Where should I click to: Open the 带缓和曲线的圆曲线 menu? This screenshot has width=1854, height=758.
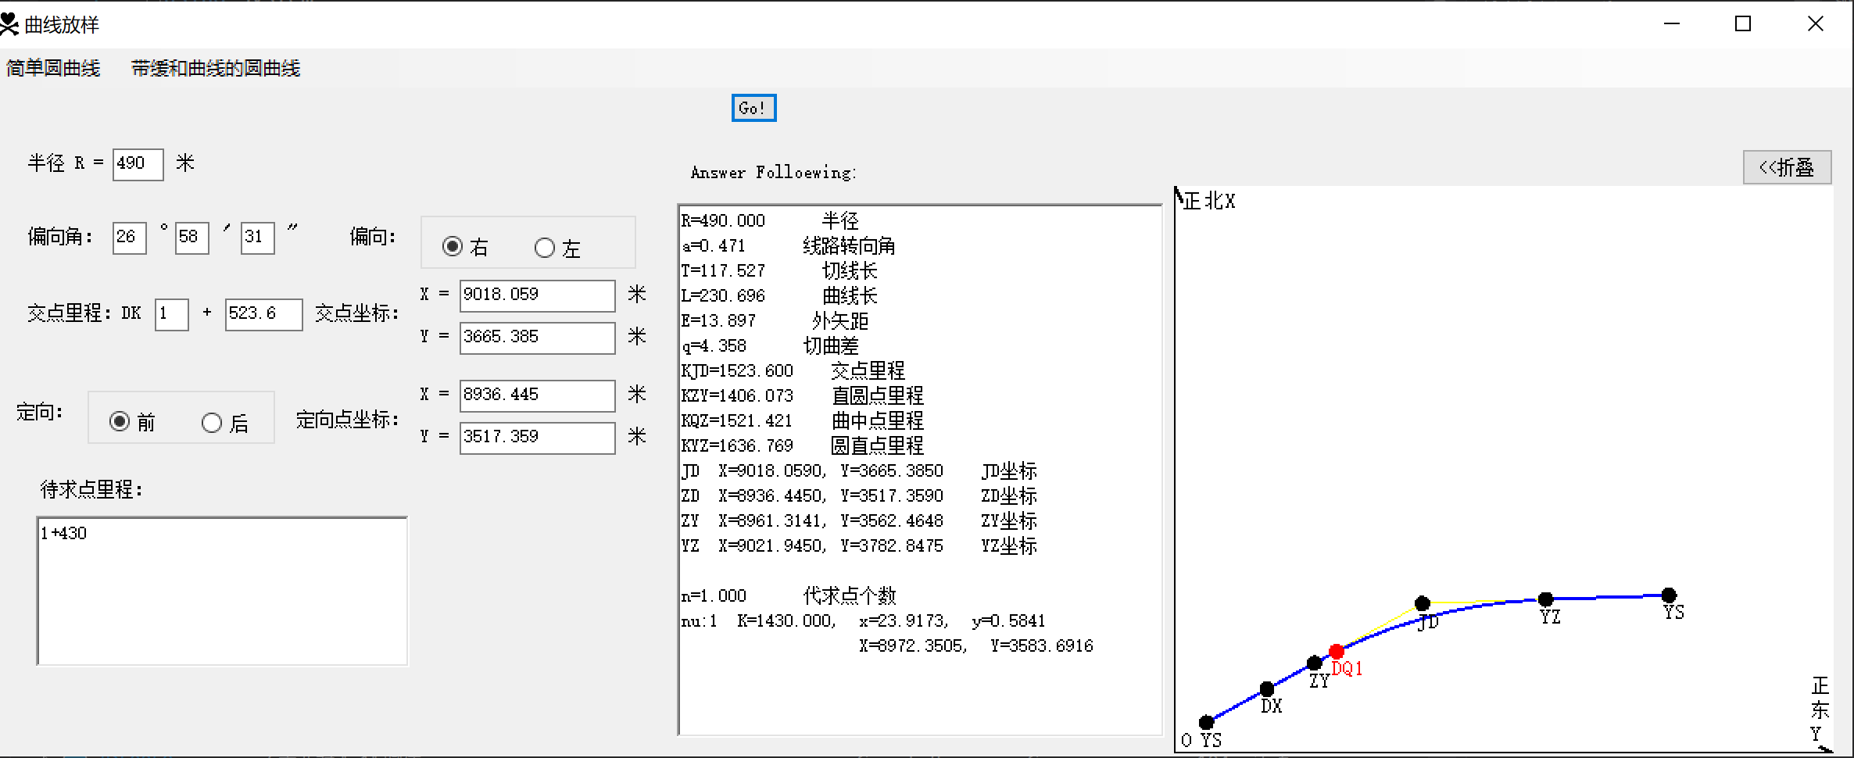pos(216,69)
